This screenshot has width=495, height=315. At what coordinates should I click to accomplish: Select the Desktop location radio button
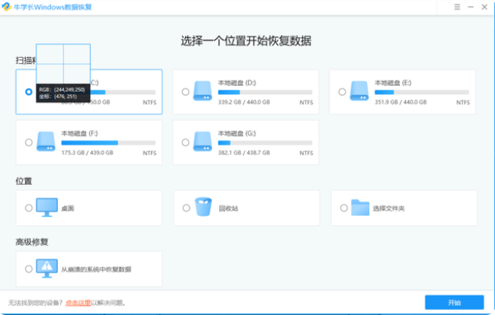(x=29, y=207)
